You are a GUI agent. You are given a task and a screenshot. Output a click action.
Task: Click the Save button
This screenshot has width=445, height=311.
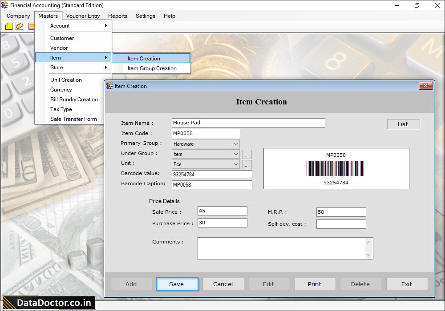(177, 284)
